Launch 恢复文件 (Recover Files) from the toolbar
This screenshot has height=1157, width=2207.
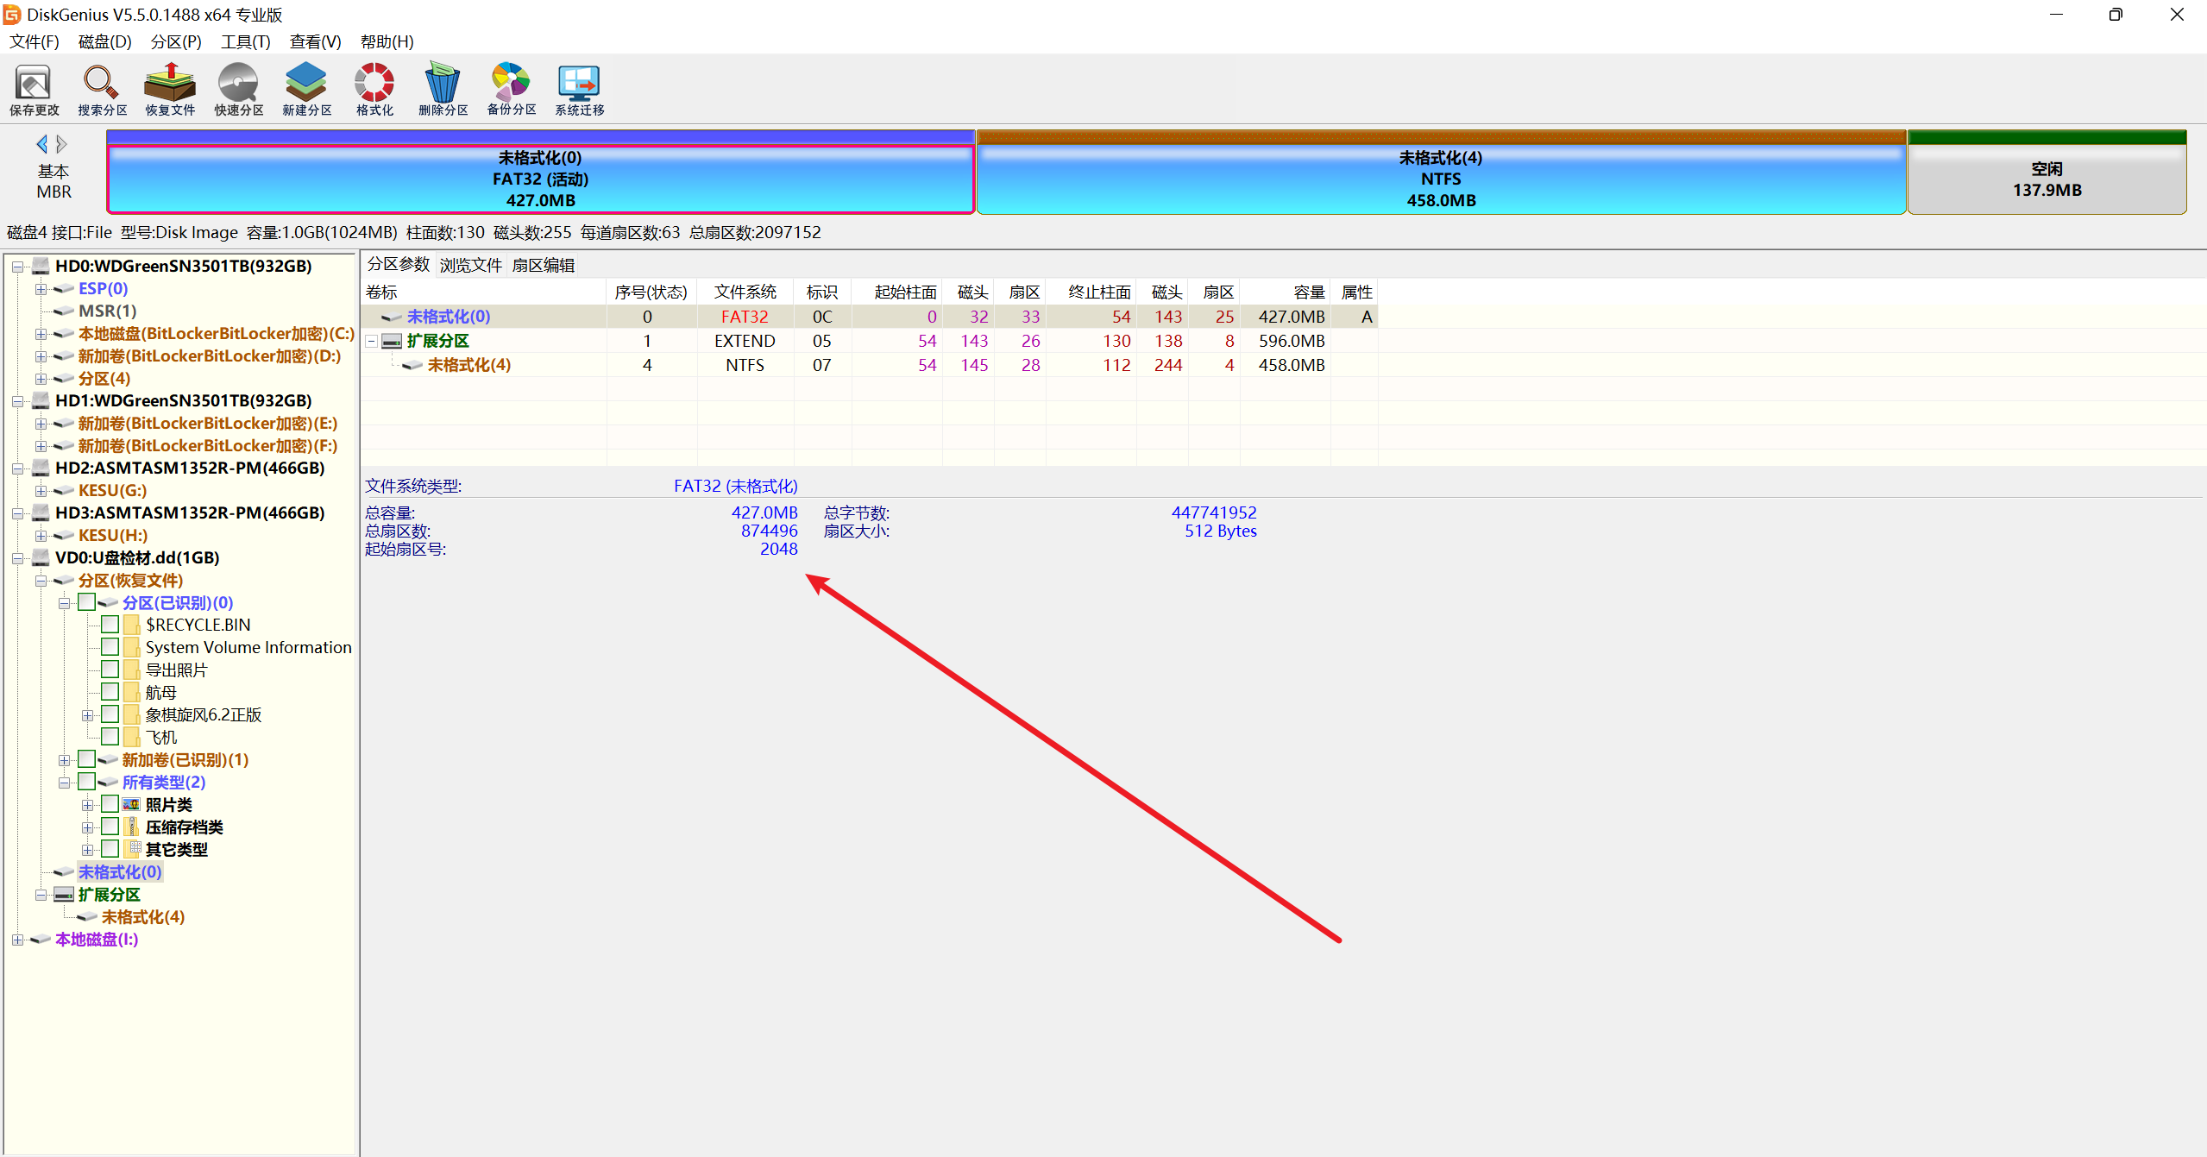170,85
